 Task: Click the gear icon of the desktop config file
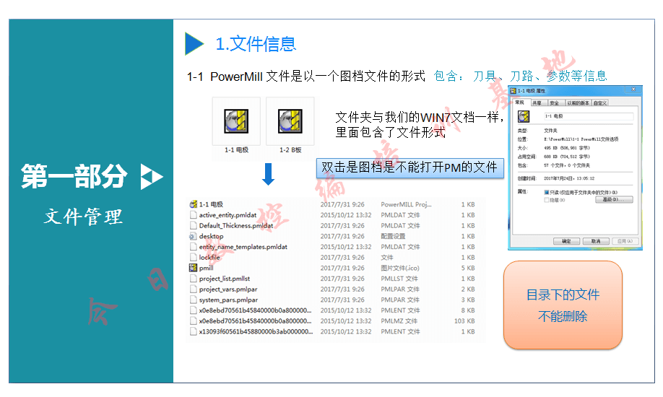[194, 236]
